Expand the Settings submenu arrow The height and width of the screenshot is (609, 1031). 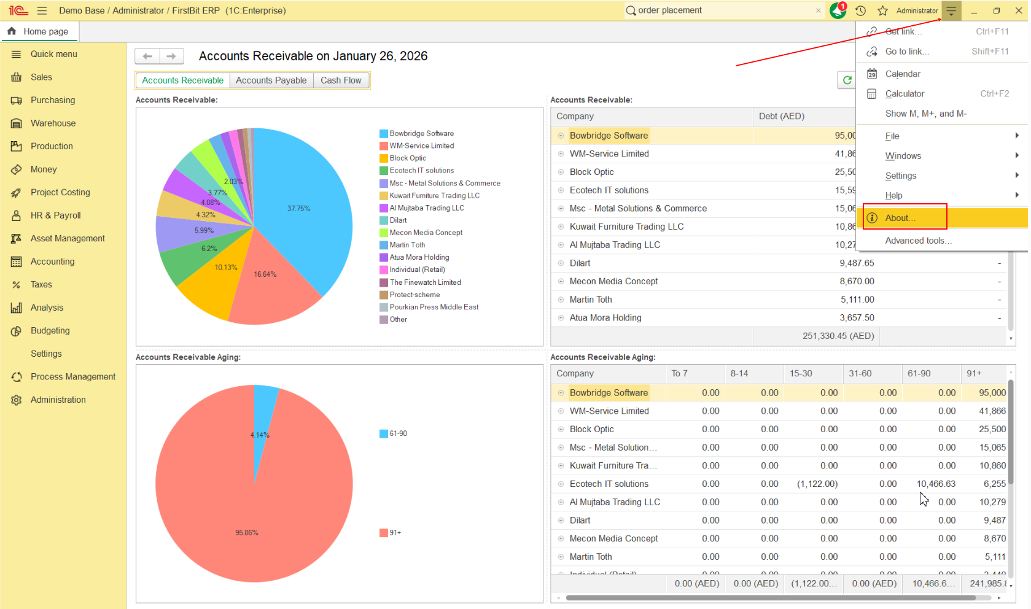pos(1016,176)
